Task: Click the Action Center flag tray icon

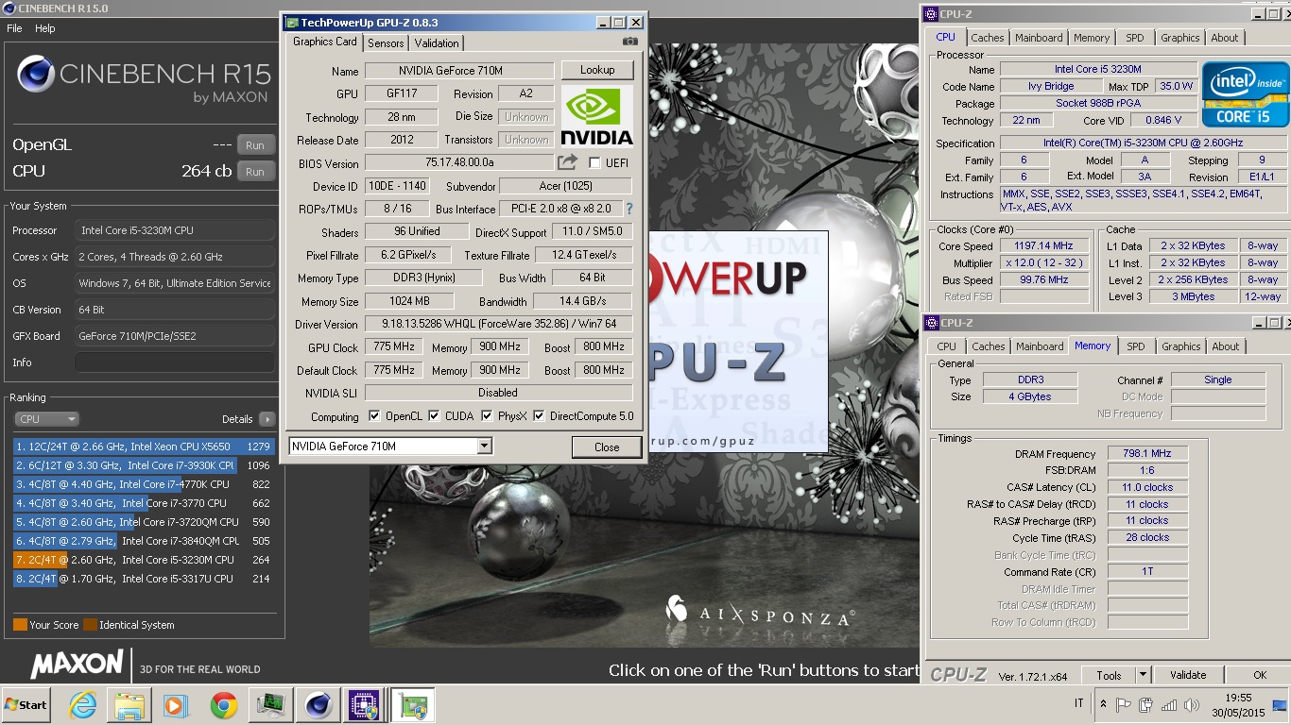Action: 1124,704
